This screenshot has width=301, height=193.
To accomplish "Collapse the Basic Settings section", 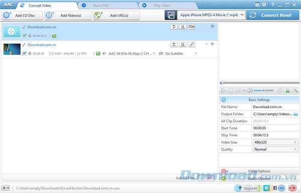I will point(259,100).
